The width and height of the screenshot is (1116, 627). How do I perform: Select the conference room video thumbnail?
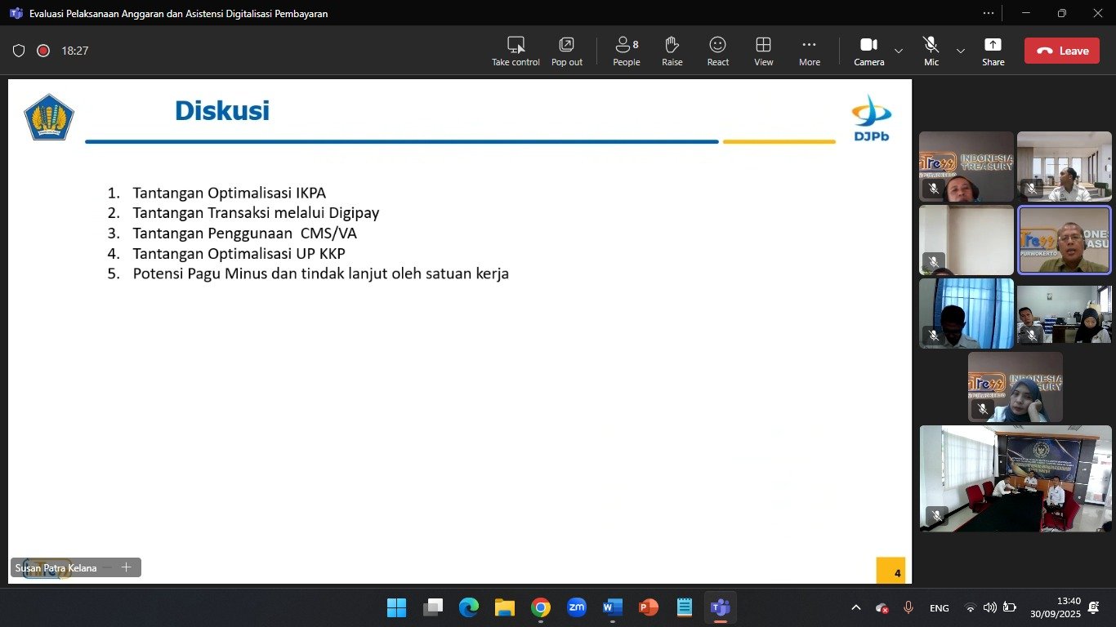[1016, 478]
